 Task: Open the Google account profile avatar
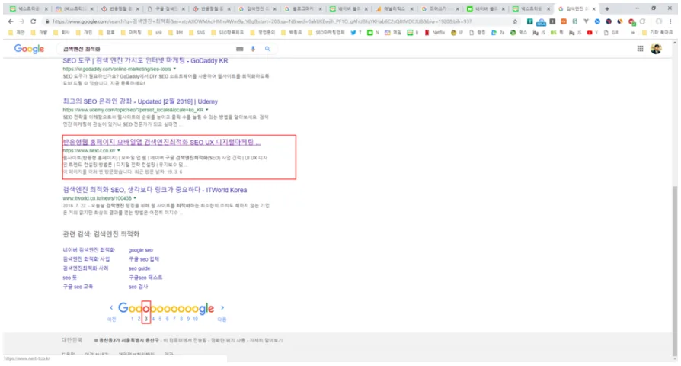(x=656, y=49)
